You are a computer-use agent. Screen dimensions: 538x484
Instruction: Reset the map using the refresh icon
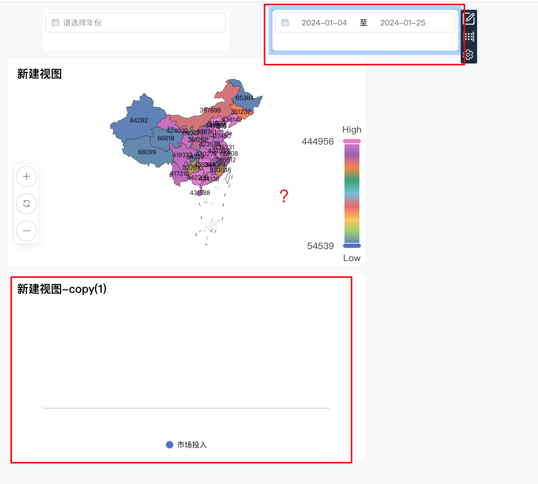(x=26, y=204)
